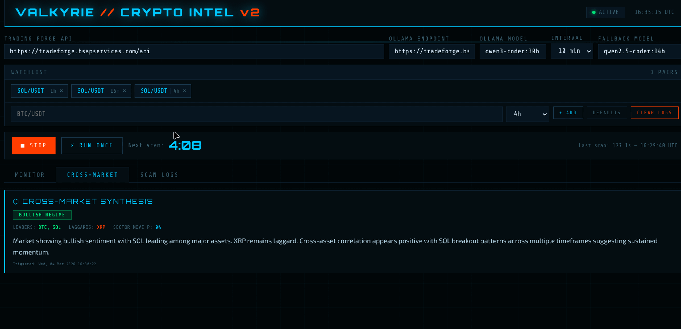The width and height of the screenshot is (681, 329).
Task: Click the market synthesis summary paragraph
Action: [x=335, y=247]
